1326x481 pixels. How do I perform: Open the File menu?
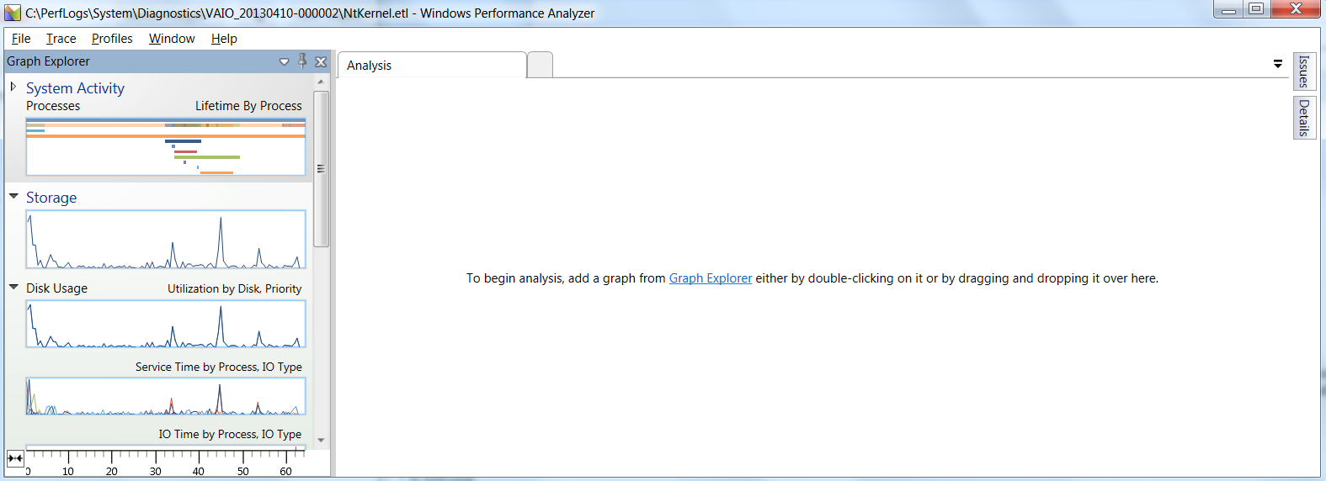[21, 39]
